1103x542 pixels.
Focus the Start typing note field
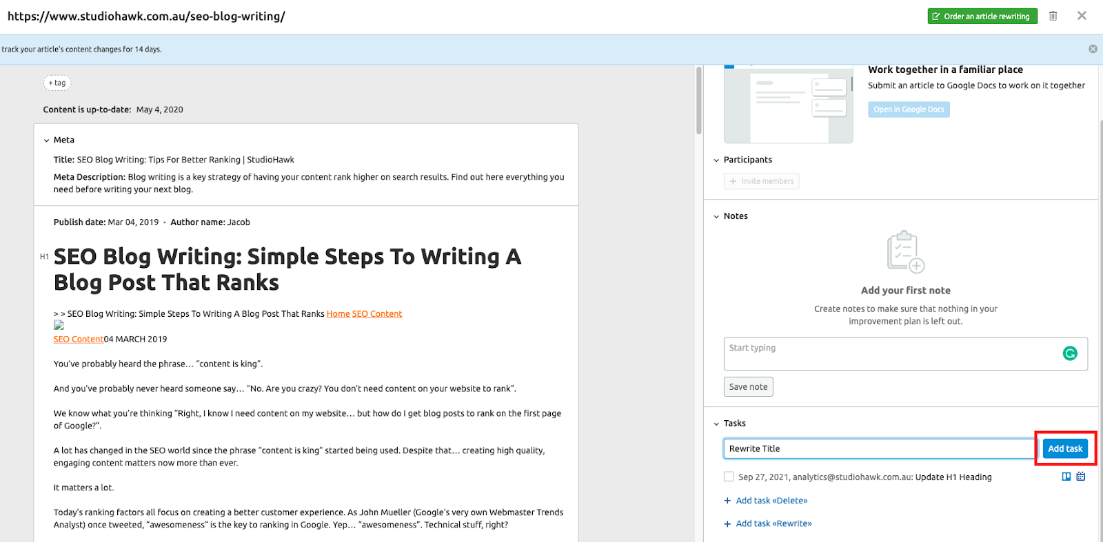(x=906, y=354)
